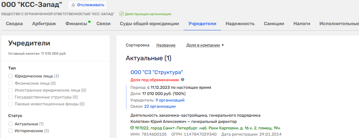Switch to the Надежность tab
The image size is (359, 138).
pos(240,24)
